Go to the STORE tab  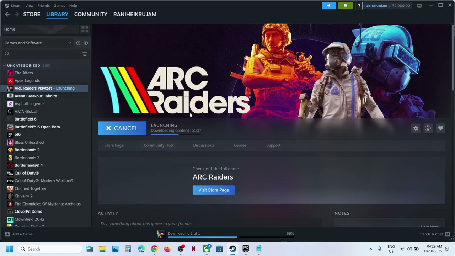32,14
